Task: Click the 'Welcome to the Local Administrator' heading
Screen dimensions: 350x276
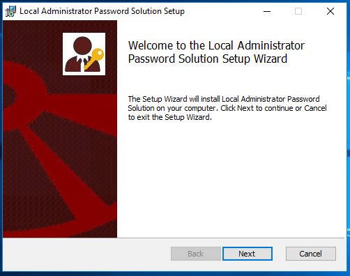Action: point(216,45)
